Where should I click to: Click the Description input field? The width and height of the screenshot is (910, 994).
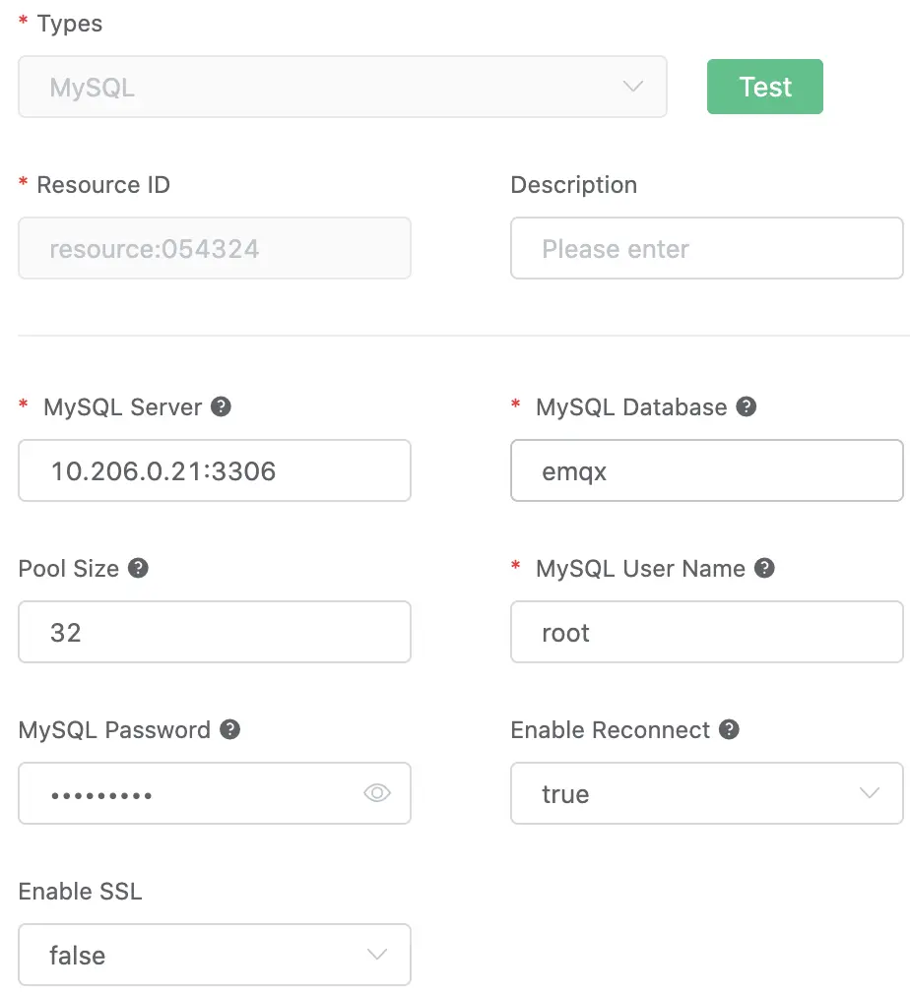(706, 248)
